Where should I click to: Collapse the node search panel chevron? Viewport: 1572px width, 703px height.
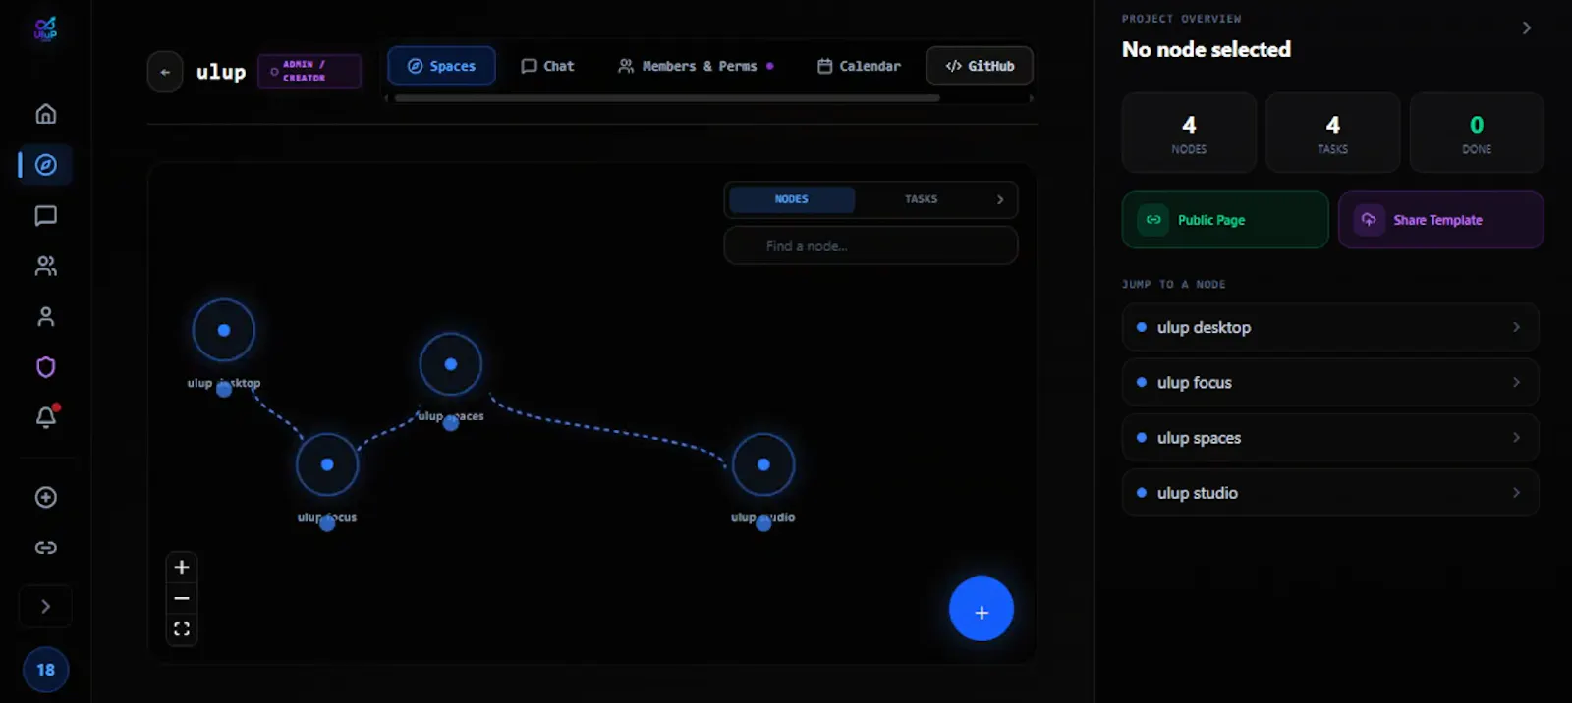coord(1000,199)
